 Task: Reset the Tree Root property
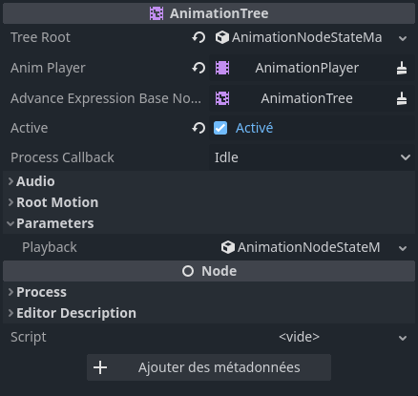pos(199,37)
